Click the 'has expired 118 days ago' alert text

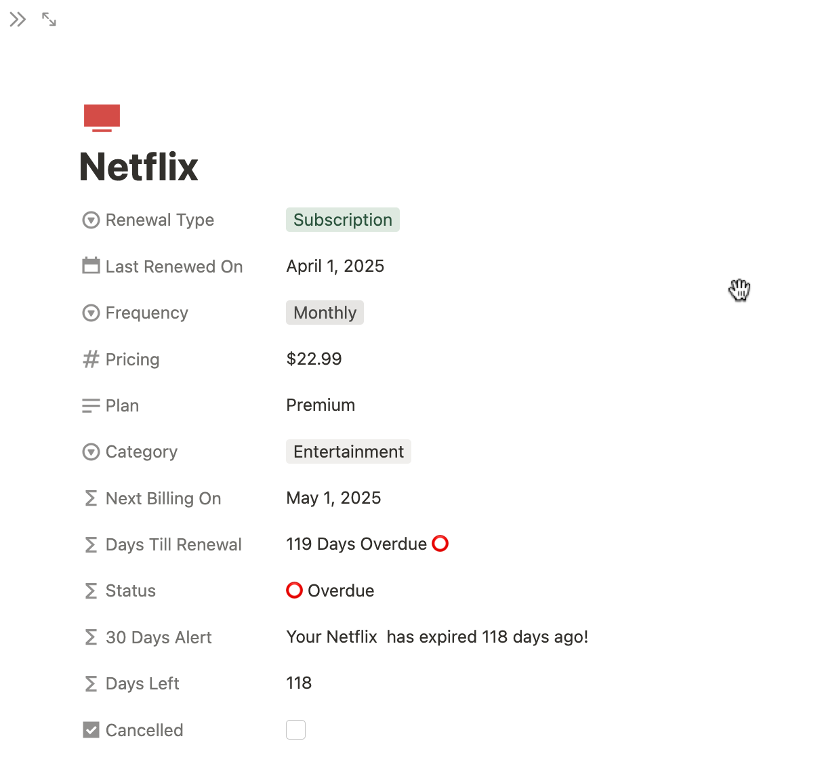click(487, 637)
